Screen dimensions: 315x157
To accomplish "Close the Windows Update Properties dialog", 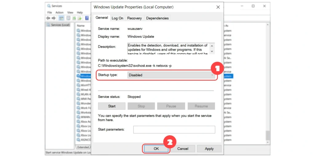I will click(x=218, y=7).
